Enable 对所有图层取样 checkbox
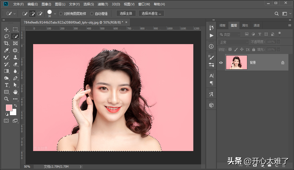 61,13
